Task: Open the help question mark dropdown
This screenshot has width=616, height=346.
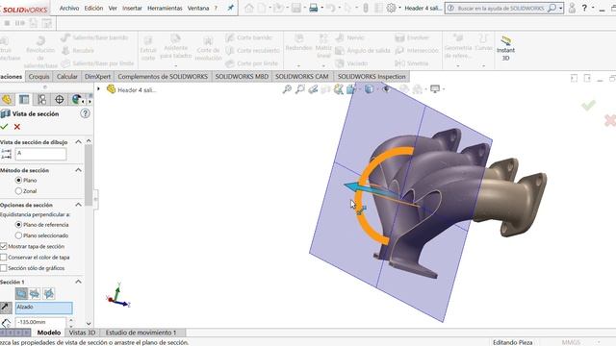Action: click(592, 8)
